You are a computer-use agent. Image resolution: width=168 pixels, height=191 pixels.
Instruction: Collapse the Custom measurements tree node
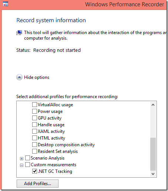coord(21,165)
